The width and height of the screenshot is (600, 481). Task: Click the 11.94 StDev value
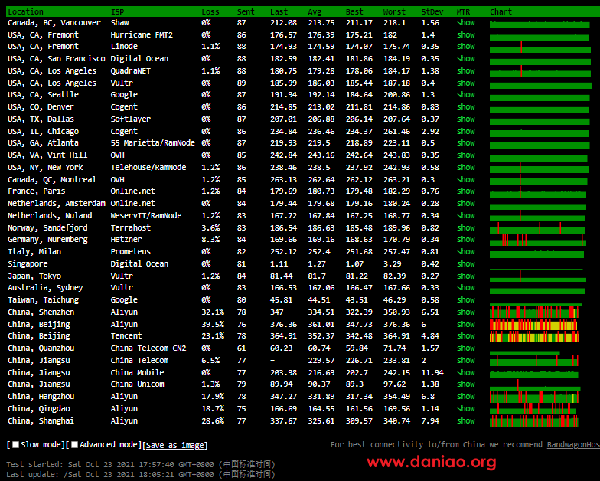coord(432,372)
